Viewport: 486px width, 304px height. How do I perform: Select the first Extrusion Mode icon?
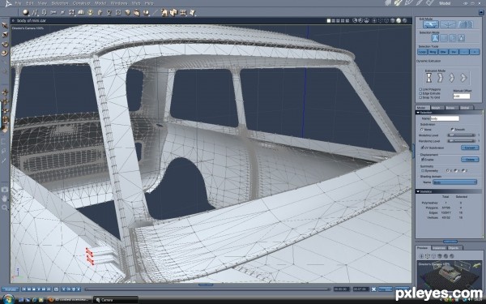[428, 78]
